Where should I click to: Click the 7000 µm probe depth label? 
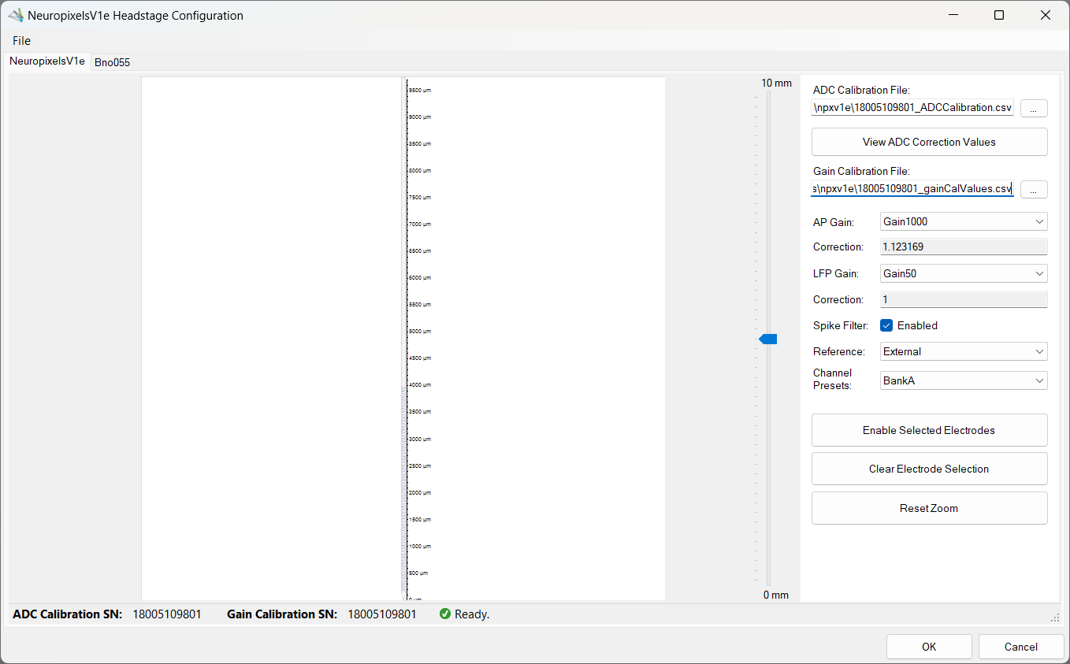point(420,224)
